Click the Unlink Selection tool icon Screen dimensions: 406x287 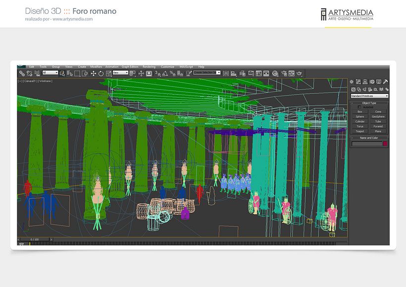(29, 74)
